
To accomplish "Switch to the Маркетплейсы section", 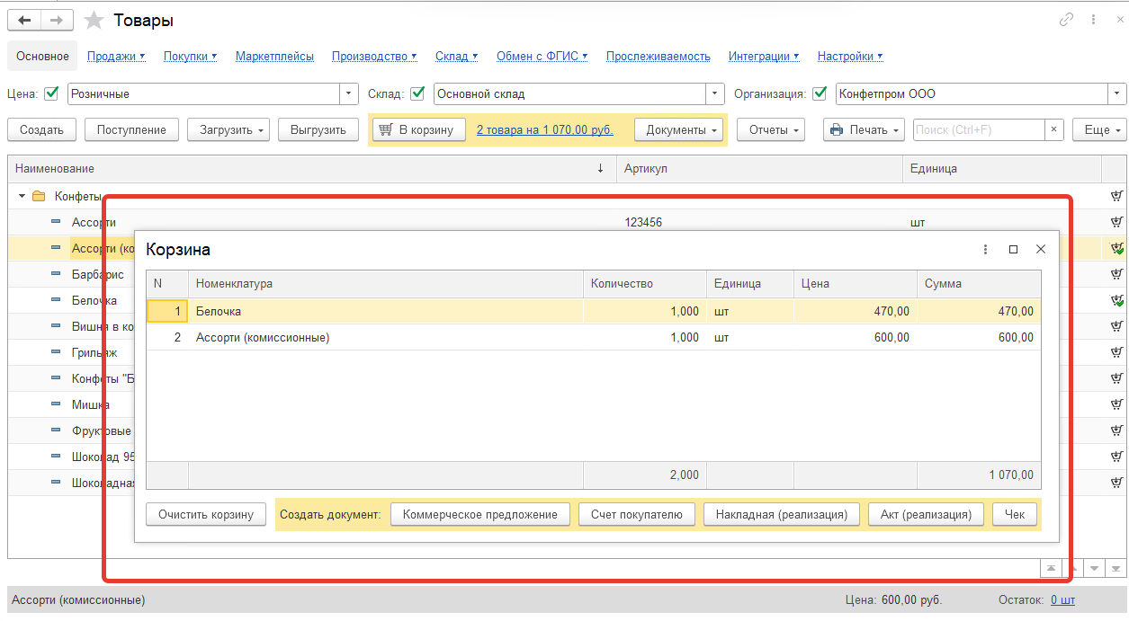I will click(274, 56).
